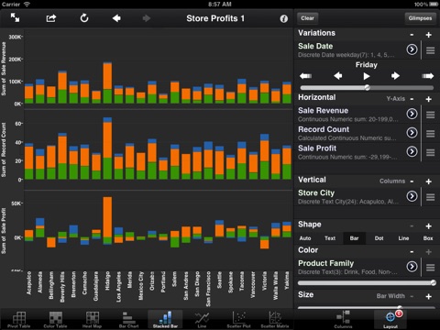440x330 pixels.
Task: Switch to the Layout tab
Action: click(x=390, y=319)
